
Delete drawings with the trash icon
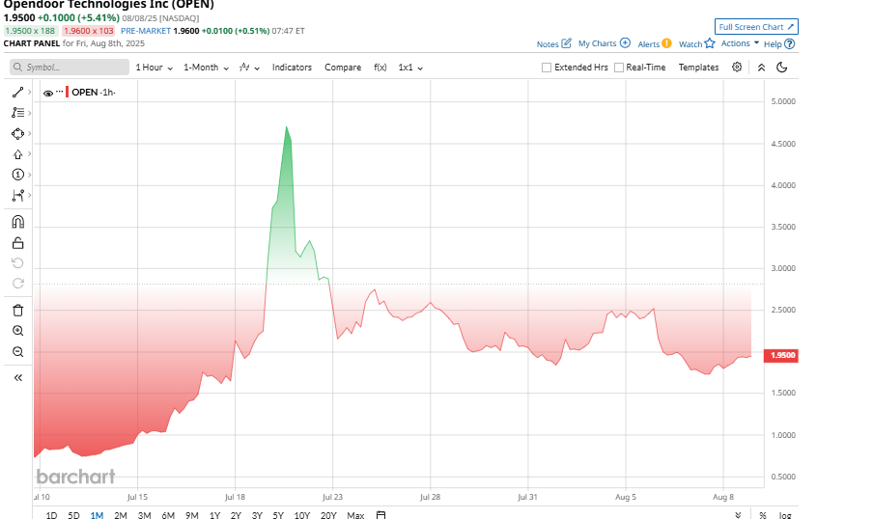pos(17,311)
